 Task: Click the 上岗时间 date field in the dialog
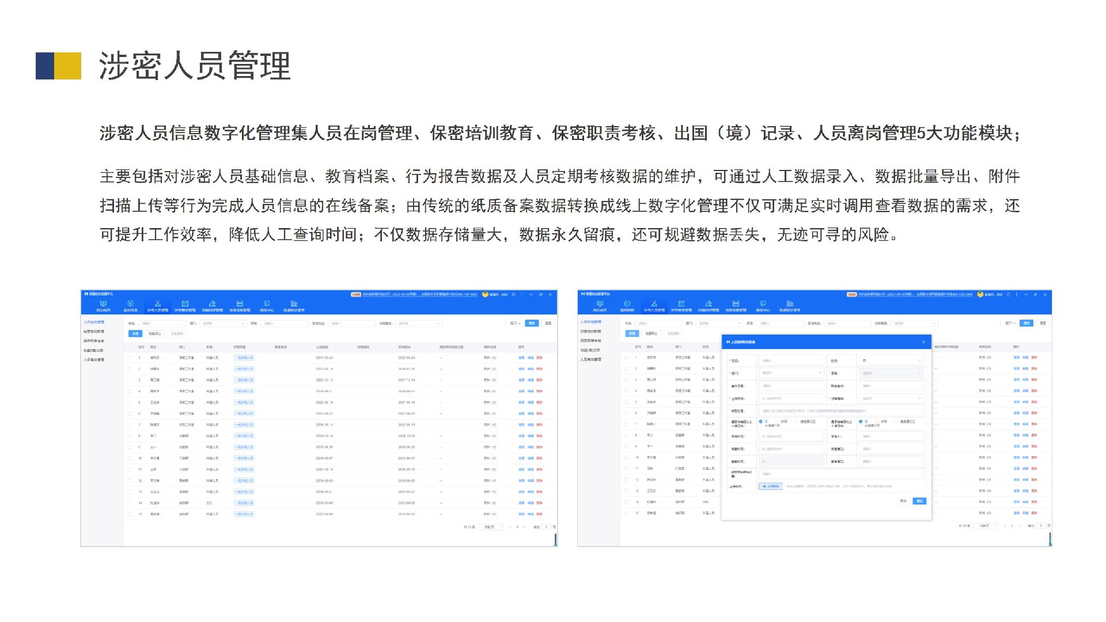tap(791, 399)
